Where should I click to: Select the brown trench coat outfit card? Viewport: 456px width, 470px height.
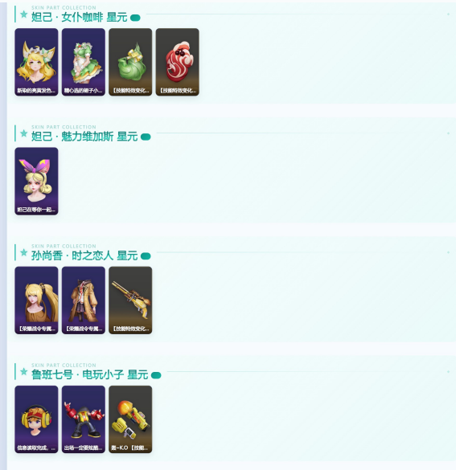tap(84, 300)
